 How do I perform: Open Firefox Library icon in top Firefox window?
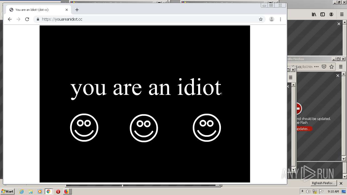(x=314, y=15)
